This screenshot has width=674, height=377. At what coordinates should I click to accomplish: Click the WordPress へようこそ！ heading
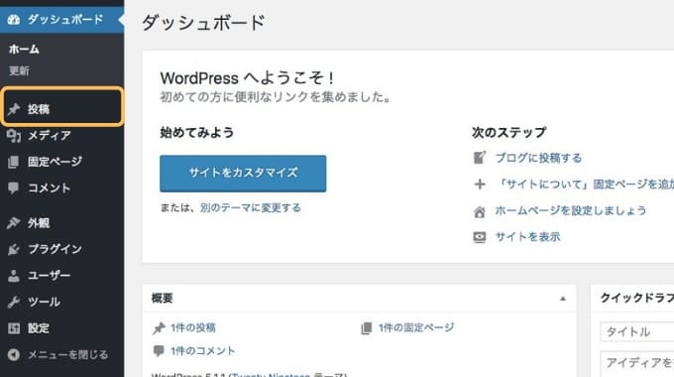[x=247, y=78]
